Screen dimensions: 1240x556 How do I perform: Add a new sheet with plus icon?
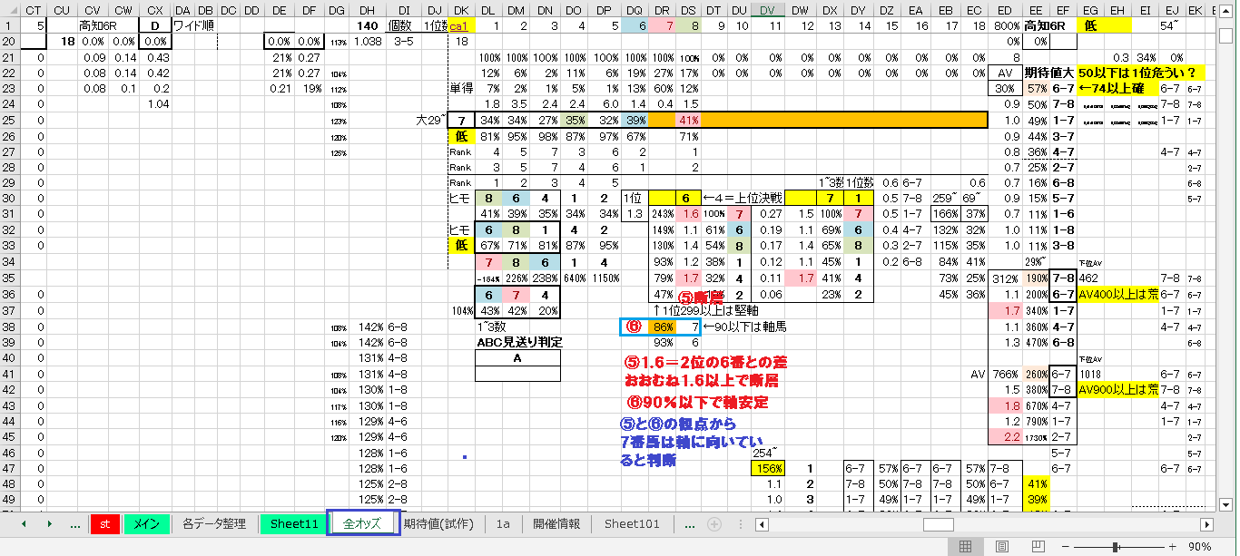(714, 524)
